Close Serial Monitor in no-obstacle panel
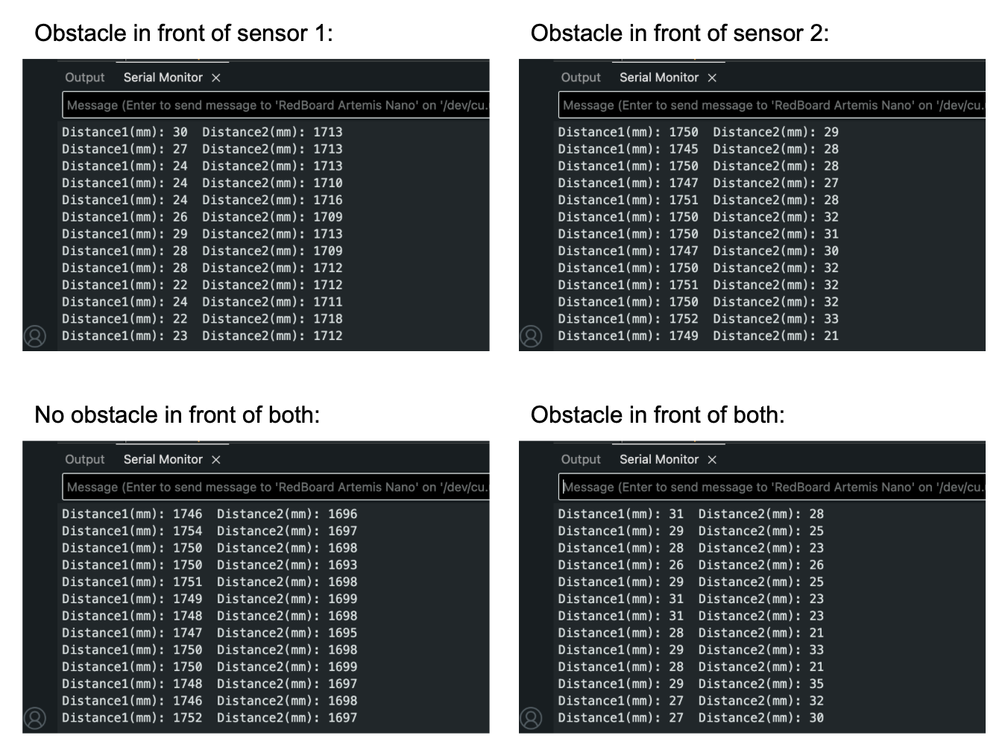Image resolution: width=1008 pixels, height=756 pixels. tap(216, 460)
